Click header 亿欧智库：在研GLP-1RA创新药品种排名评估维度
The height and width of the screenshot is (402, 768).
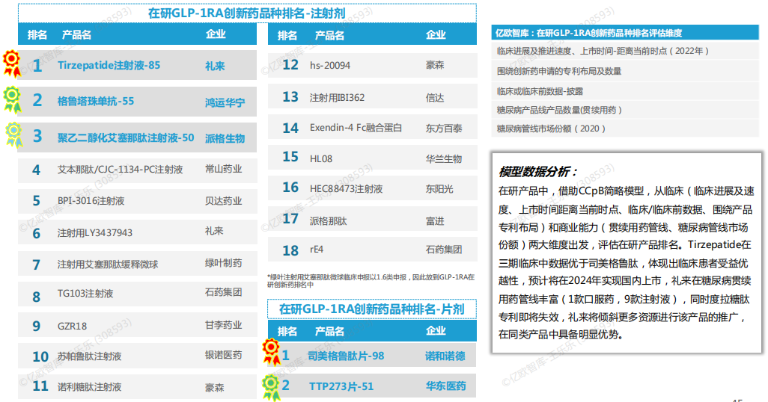625,33
